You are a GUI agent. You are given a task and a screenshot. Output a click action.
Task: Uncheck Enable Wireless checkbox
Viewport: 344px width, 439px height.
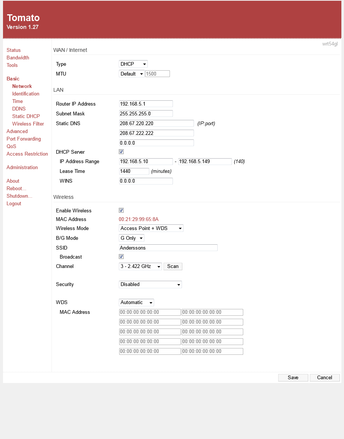(121, 210)
